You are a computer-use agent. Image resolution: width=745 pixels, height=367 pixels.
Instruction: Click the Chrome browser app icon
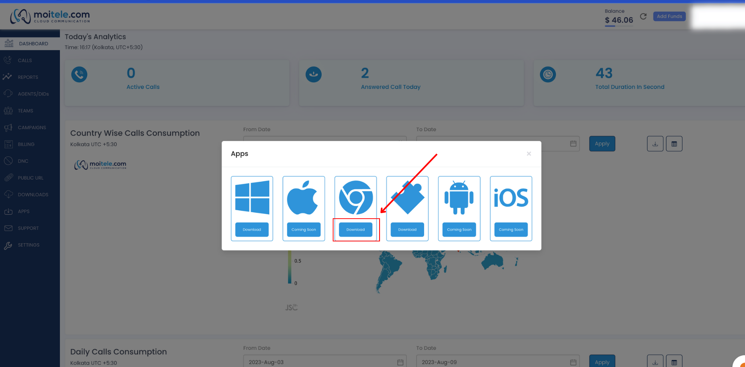click(356, 197)
